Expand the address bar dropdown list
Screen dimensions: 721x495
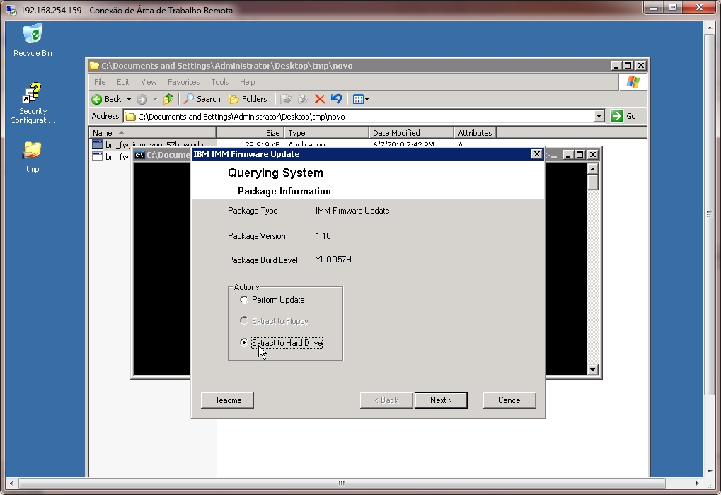click(599, 115)
